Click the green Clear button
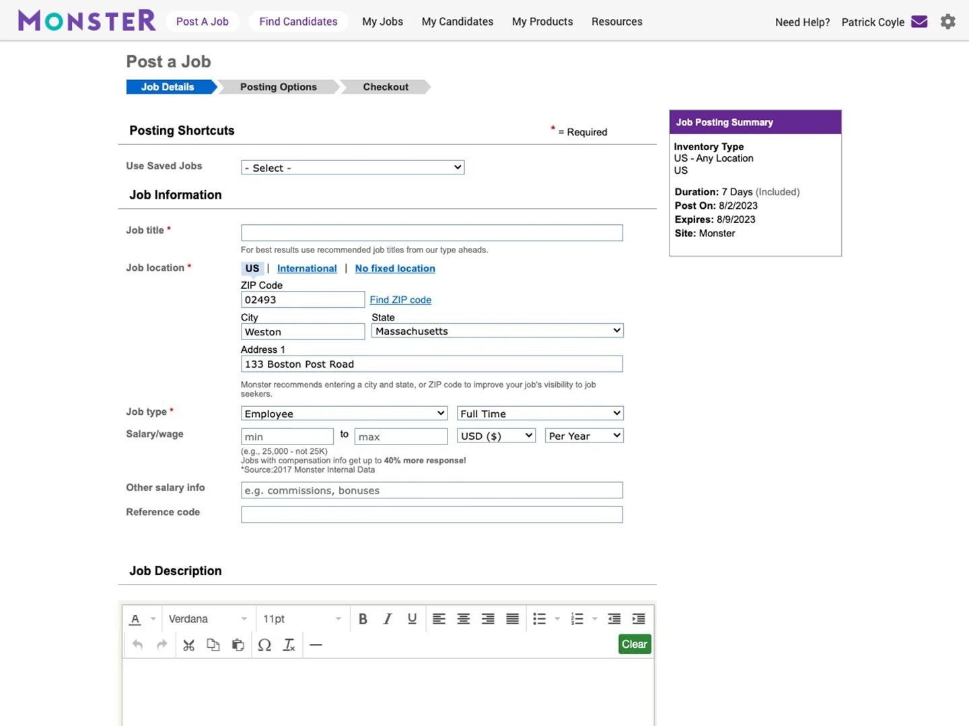Viewport: 969px width, 726px height. (635, 645)
